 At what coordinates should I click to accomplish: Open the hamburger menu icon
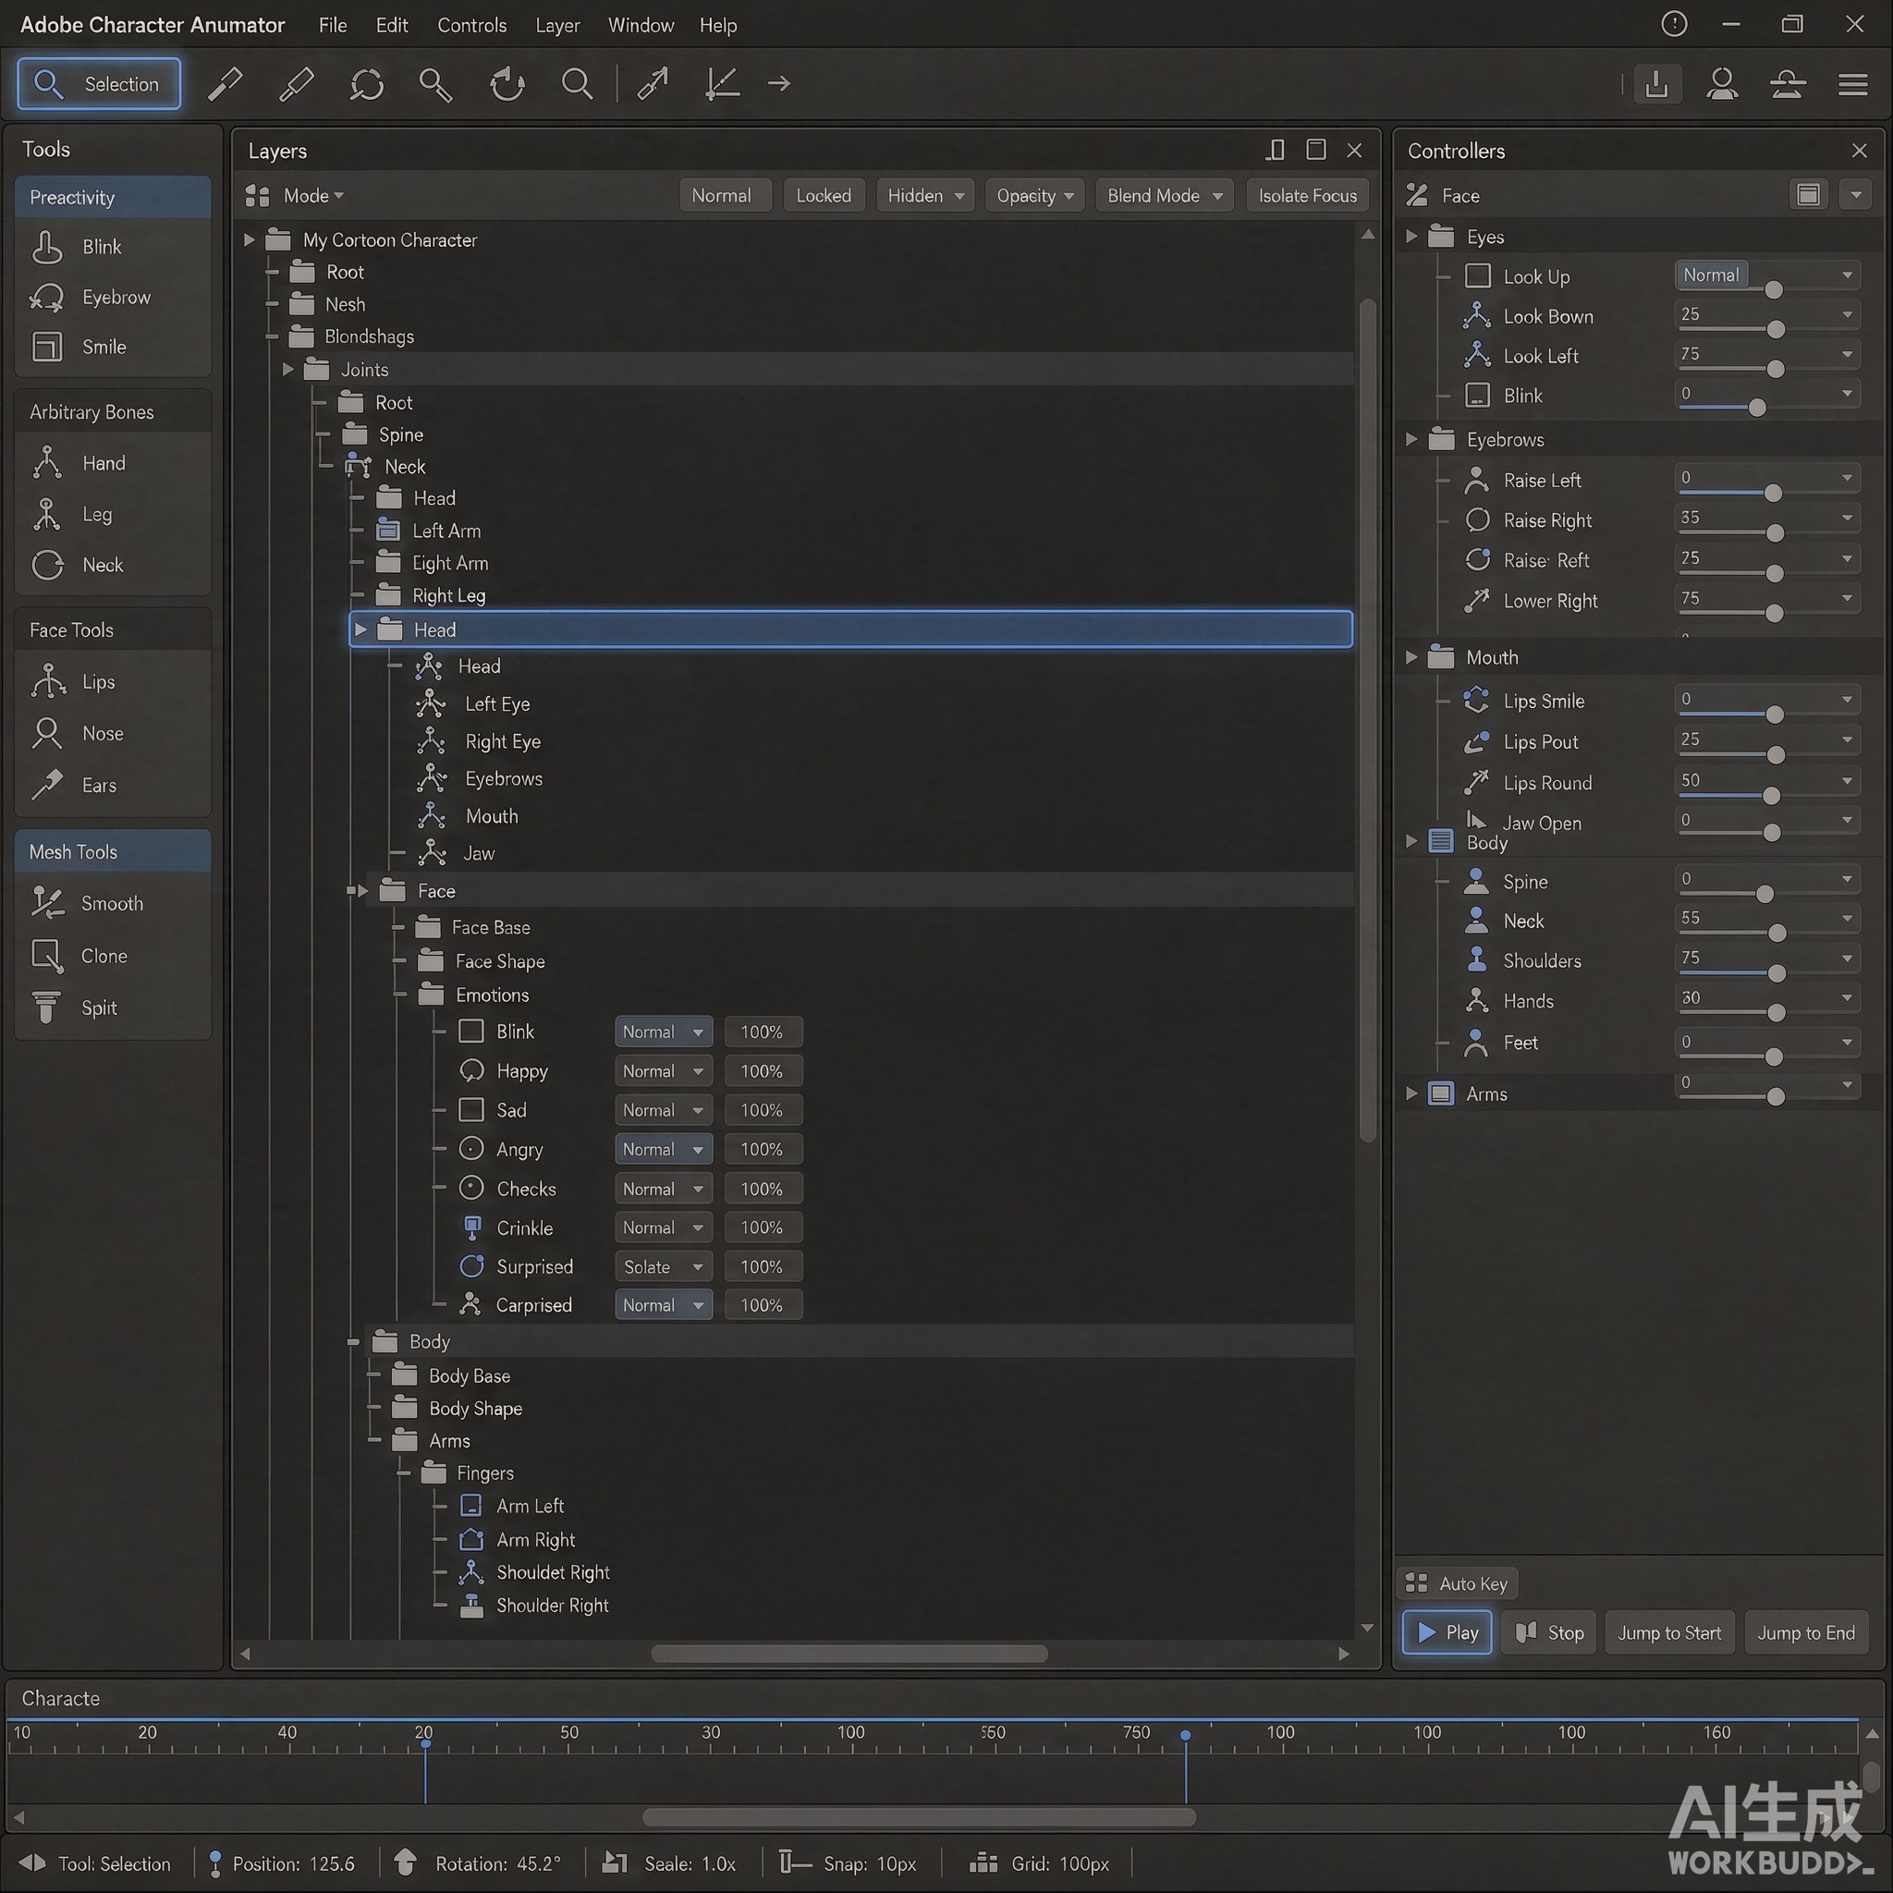[x=1851, y=84]
